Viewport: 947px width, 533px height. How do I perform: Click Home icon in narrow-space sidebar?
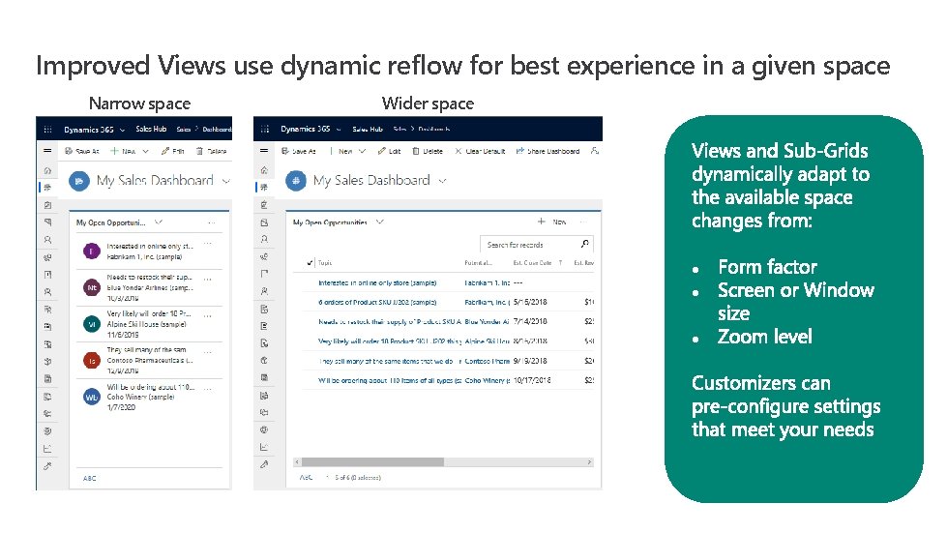47,171
